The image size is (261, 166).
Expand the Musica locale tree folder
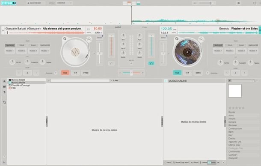coord(8,80)
